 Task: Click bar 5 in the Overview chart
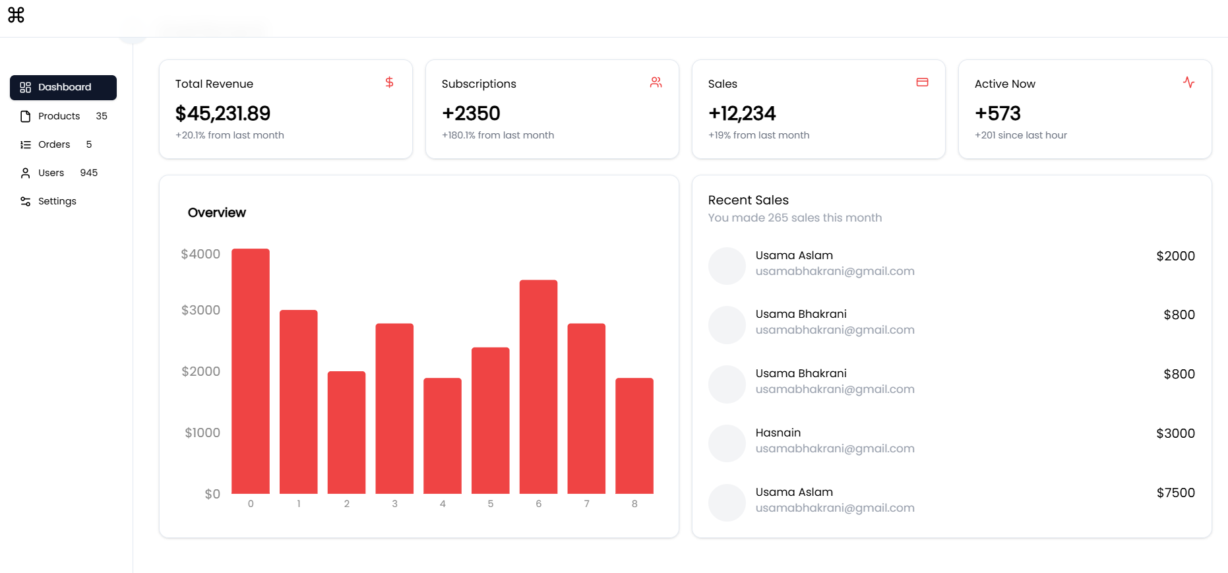(491, 421)
